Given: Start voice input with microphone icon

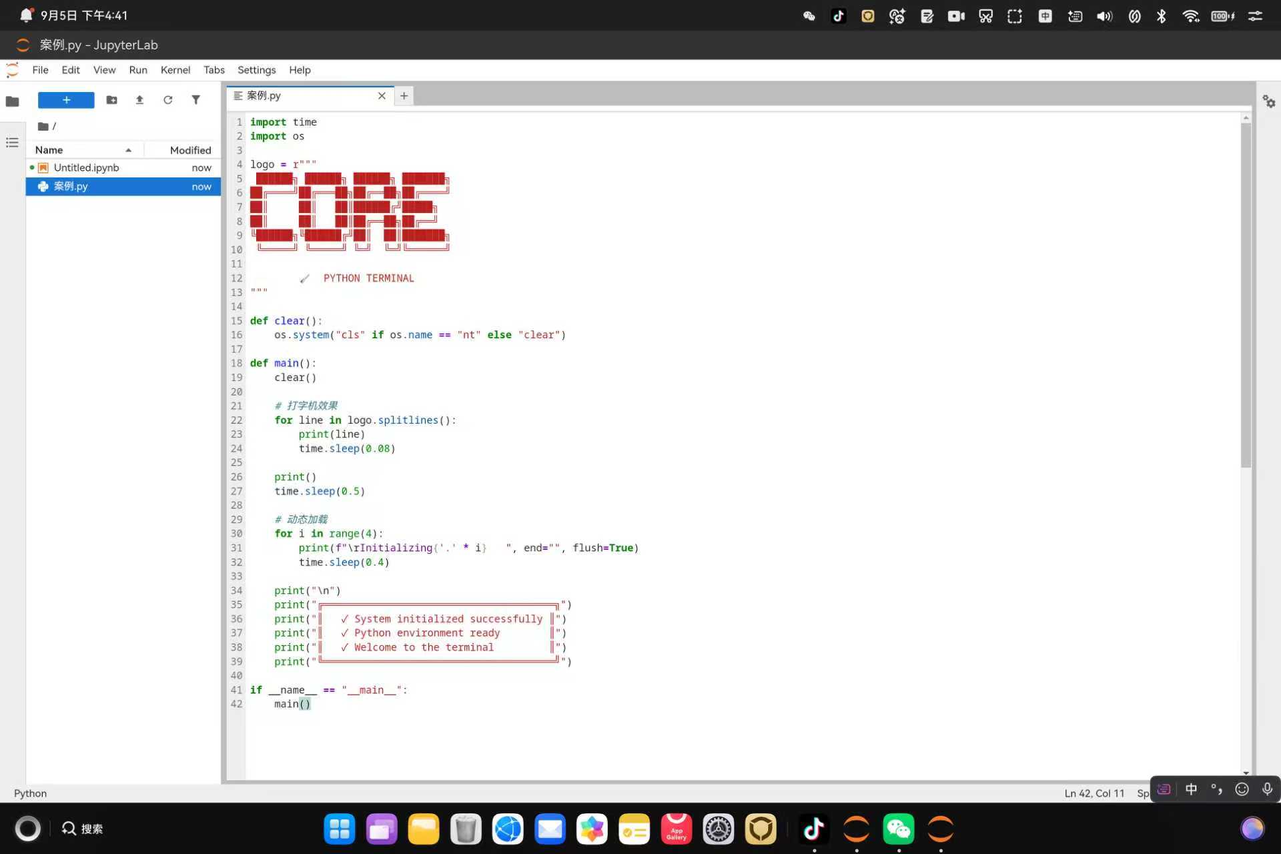Looking at the screenshot, I should point(1267,789).
